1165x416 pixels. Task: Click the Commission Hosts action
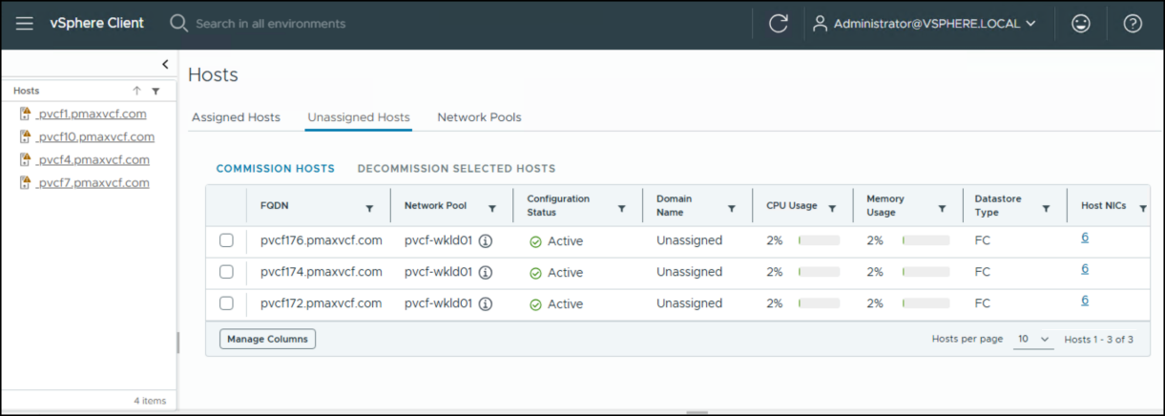pyautogui.click(x=276, y=169)
